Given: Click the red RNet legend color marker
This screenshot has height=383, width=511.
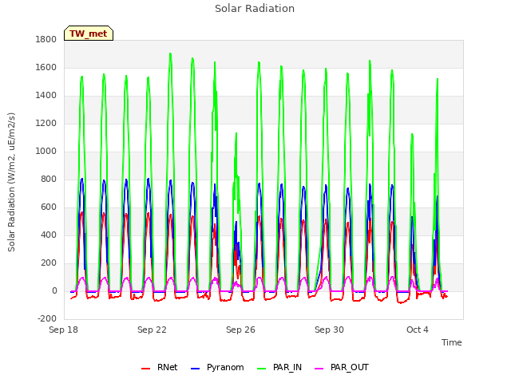Looking at the screenshot, I should tap(145, 369).
